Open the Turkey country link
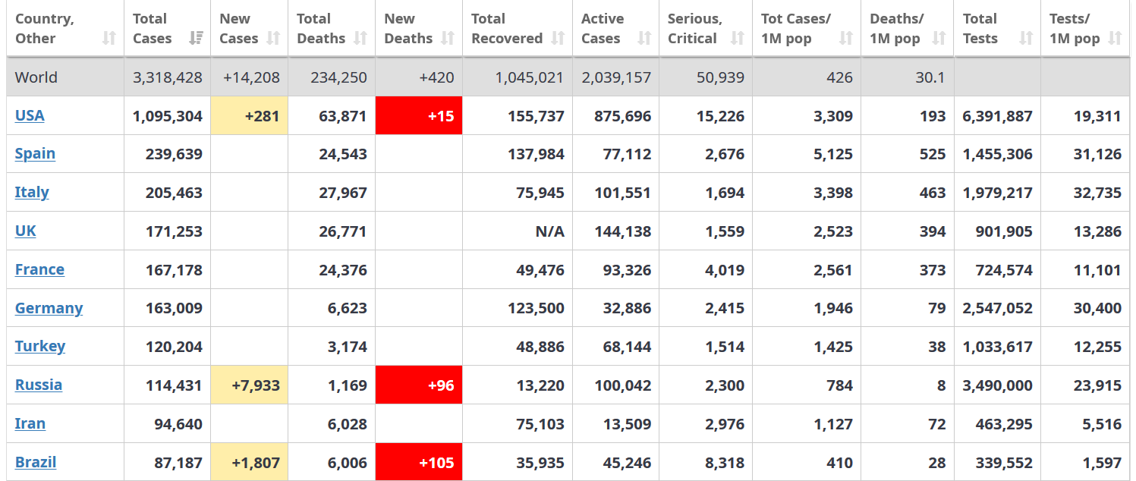The height and width of the screenshot is (481, 1136). (x=40, y=346)
